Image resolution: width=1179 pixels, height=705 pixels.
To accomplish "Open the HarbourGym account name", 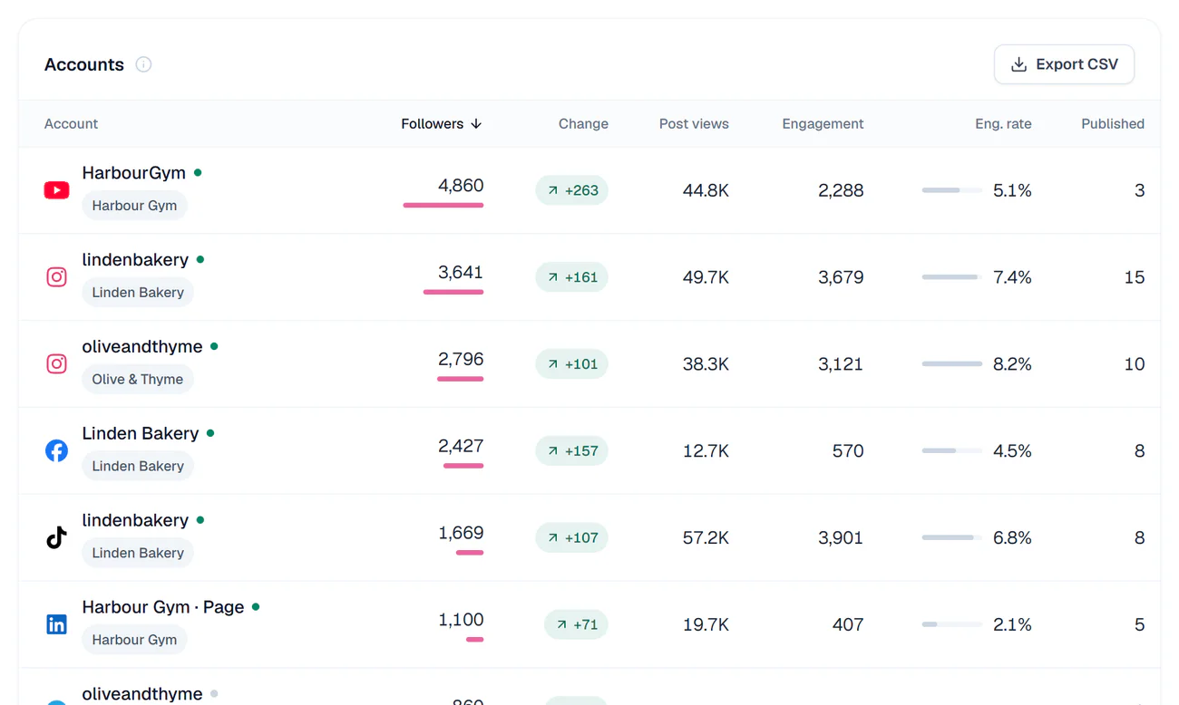I will click(133, 173).
